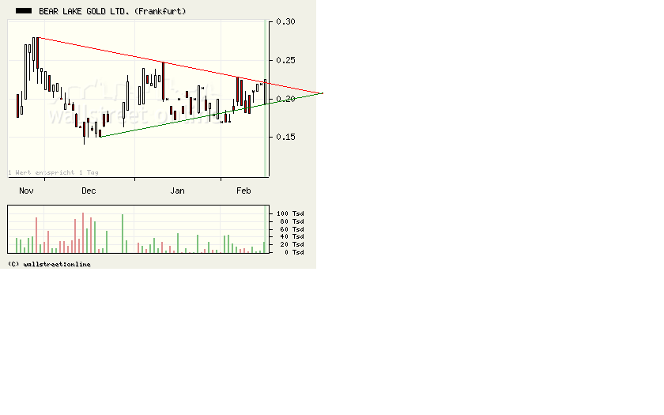Click the 0.30 price axis label
664x415 pixels.
pyautogui.click(x=285, y=21)
